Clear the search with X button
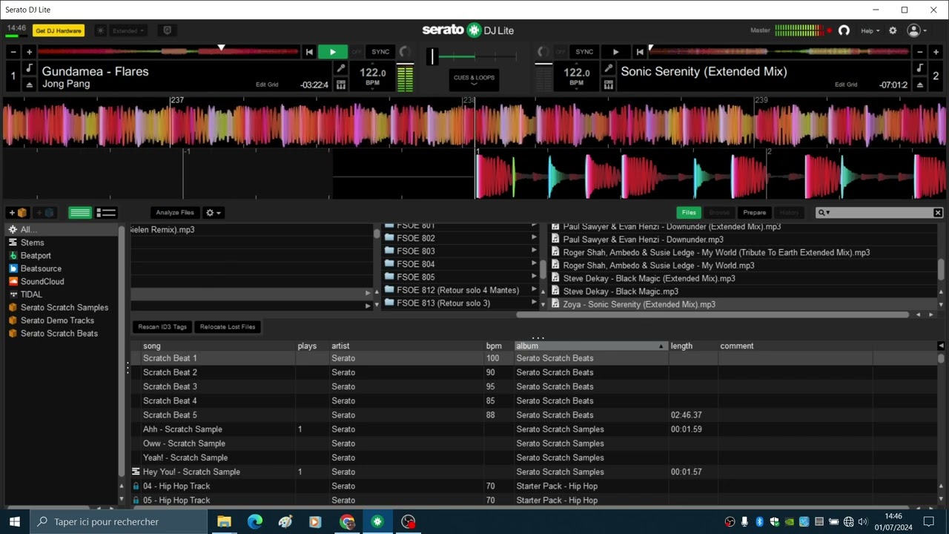The width and height of the screenshot is (949, 534). pos(938,213)
